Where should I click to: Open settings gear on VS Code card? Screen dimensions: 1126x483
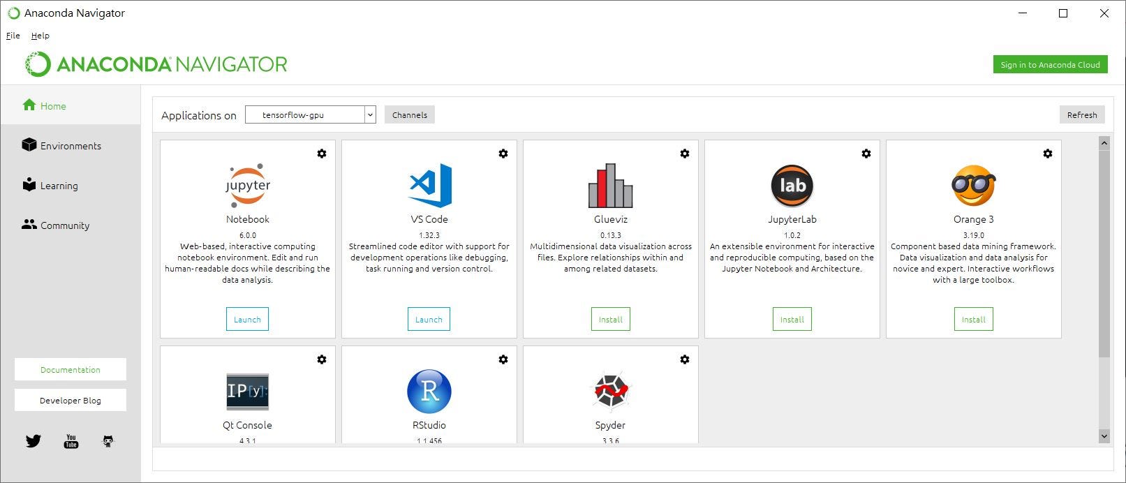[x=503, y=154]
